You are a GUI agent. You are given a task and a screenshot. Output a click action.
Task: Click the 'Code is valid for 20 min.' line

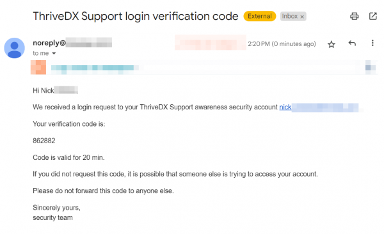point(68,157)
